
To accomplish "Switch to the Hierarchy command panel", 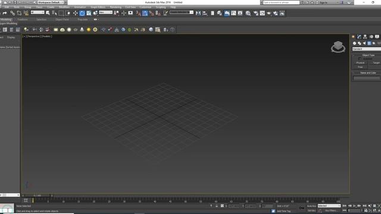I will coord(365,37).
